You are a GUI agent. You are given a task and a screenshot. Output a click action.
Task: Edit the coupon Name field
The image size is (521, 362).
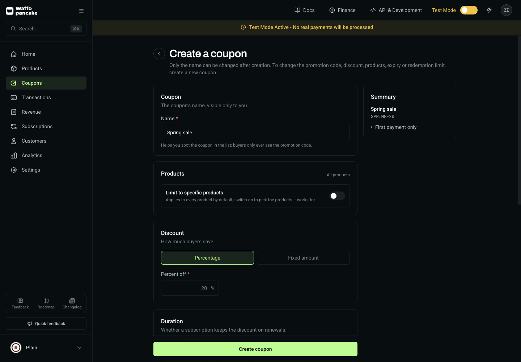pos(255,132)
